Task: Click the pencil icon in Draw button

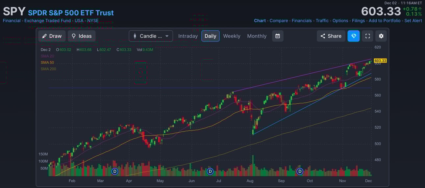Action: 44,36
